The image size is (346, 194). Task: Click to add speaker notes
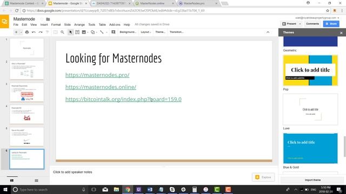click(72, 172)
